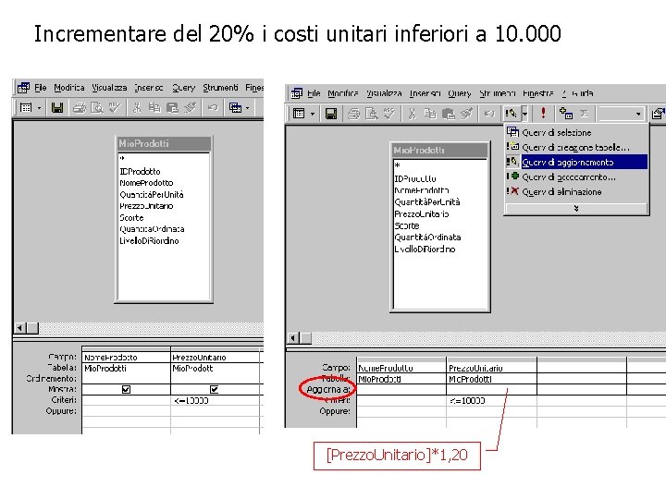Screen dimensions: 666x499
Task: Click the Cut scissors icon in left toolbar
Action: pos(137,108)
